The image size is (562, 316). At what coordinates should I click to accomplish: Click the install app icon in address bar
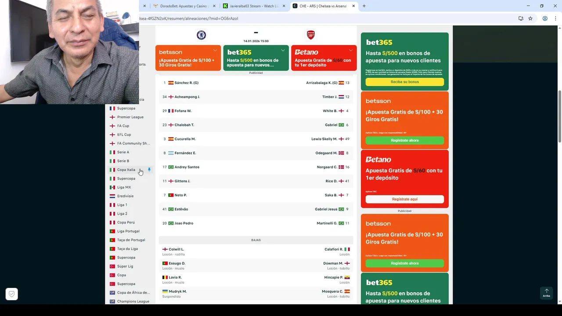(x=521, y=18)
